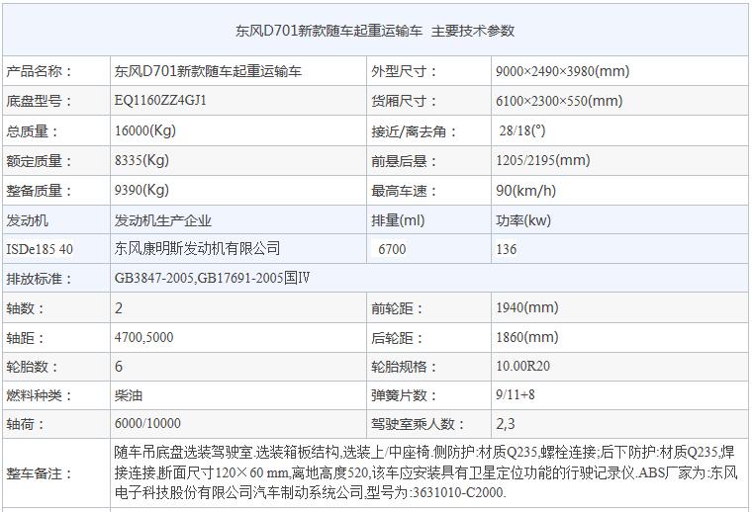752x512 pixels.
Task: Click the displacement value 6700
Action: click(392, 249)
